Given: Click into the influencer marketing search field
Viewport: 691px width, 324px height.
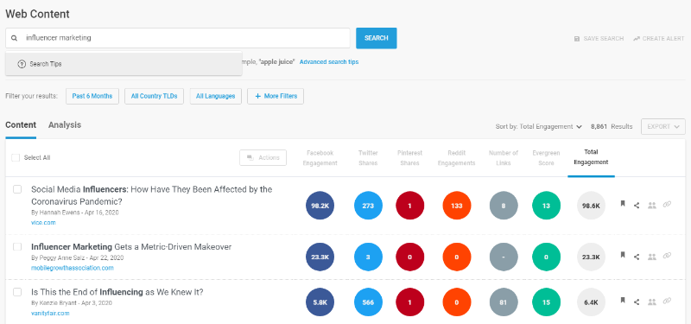Looking at the screenshot, I should click(178, 38).
